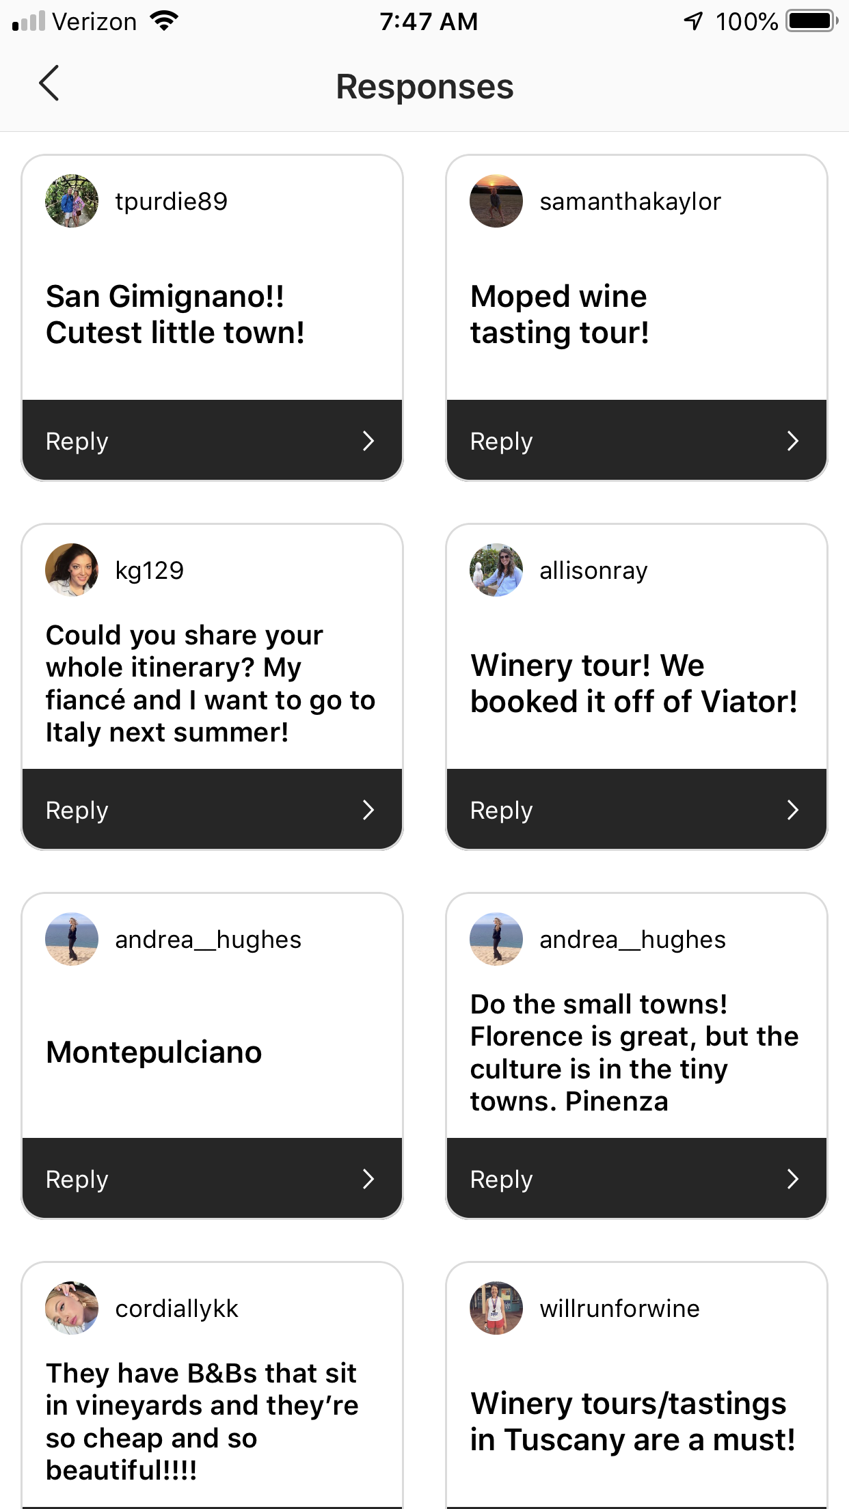Open the tpurdie89 username link
849x1509 pixels.
pyautogui.click(x=171, y=202)
